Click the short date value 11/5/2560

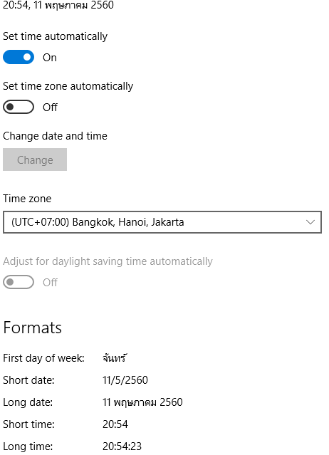coord(125,380)
